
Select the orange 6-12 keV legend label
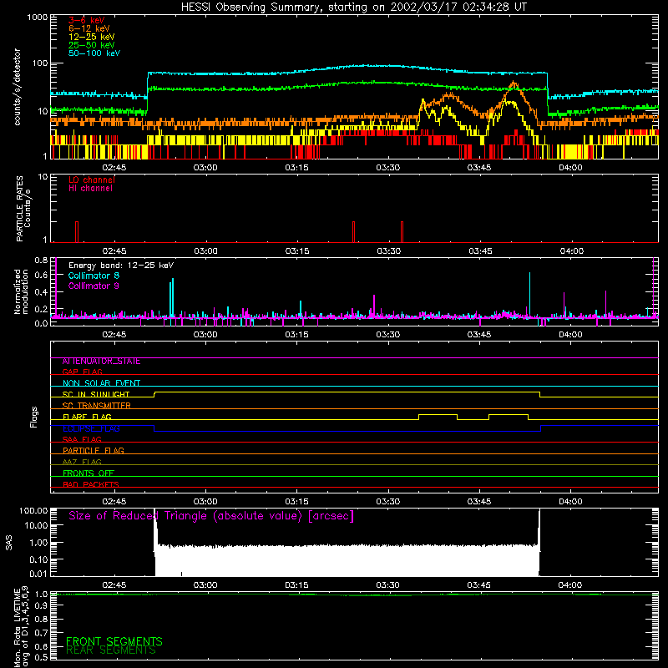pos(89,28)
